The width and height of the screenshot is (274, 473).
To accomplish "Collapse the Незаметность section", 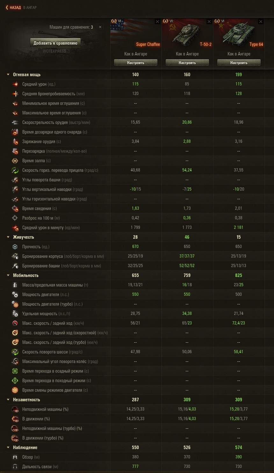I will pos(8,400).
